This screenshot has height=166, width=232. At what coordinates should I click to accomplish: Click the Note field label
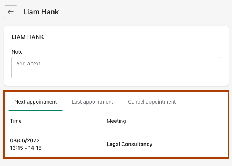pos(17,52)
